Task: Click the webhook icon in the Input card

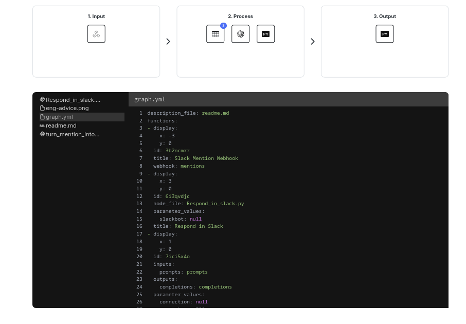Action: (x=96, y=34)
